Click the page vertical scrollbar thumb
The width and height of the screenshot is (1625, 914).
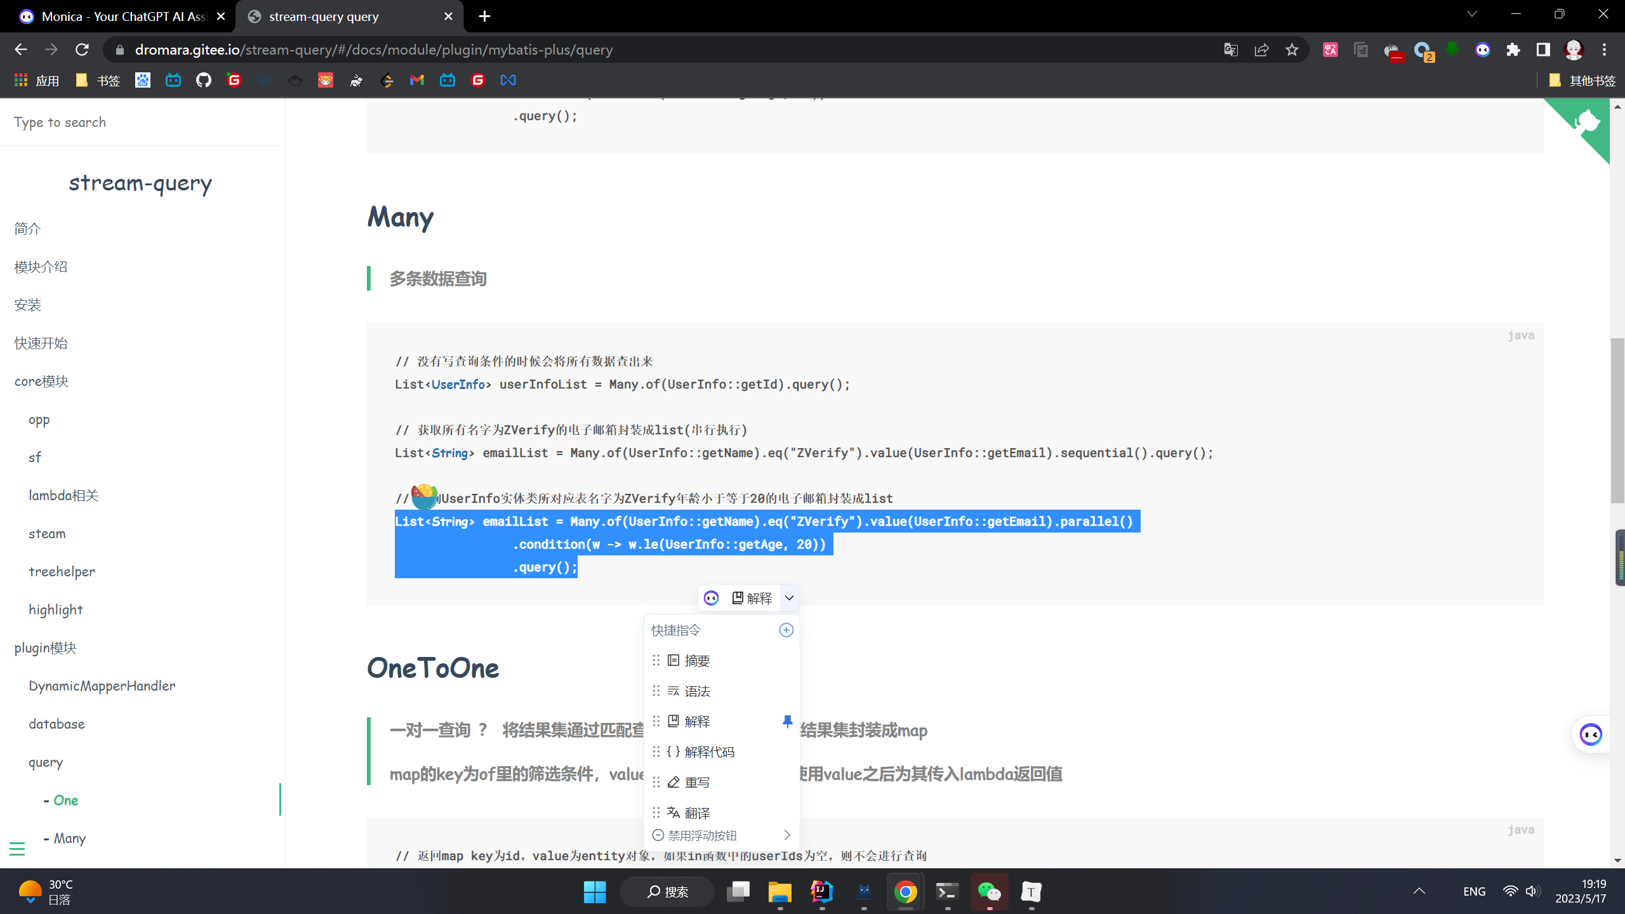(x=1617, y=419)
